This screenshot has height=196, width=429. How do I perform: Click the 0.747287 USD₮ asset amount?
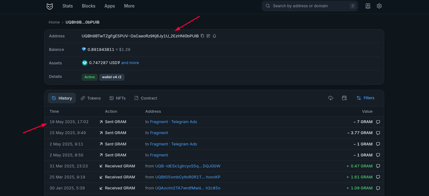105,63
